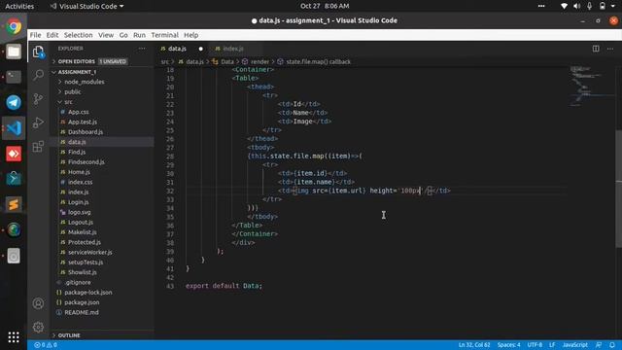Click the UTF-8 encoding status item
Screen dimensions: 622x350
click(x=535, y=345)
